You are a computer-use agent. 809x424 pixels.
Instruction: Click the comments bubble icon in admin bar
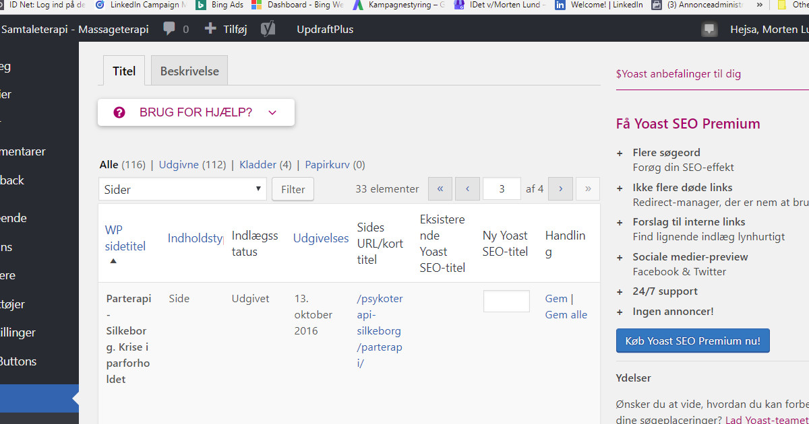click(169, 29)
